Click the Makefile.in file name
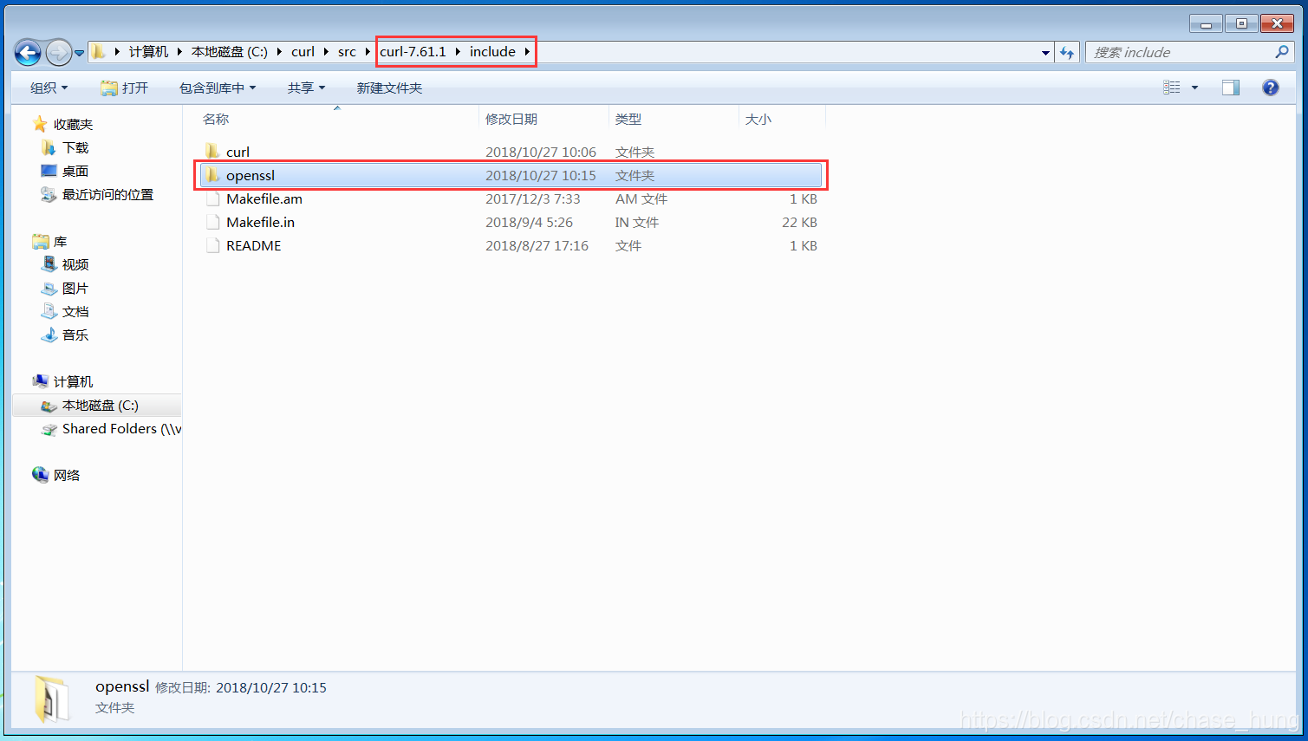Image resolution: width=1308 pixels, height=741 pixels. (x=260, y=222)
